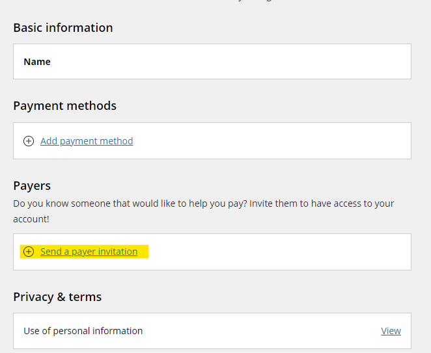Click the Basic information heading
The height and width of the screenshot is (353, 431).
click(x=63, y=28)
